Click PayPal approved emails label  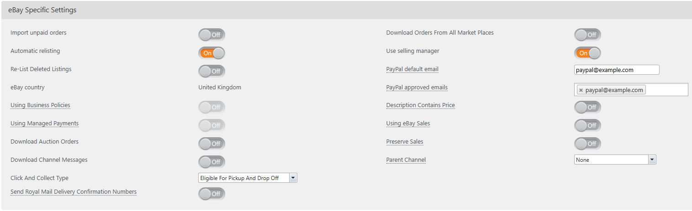point(417,87)
